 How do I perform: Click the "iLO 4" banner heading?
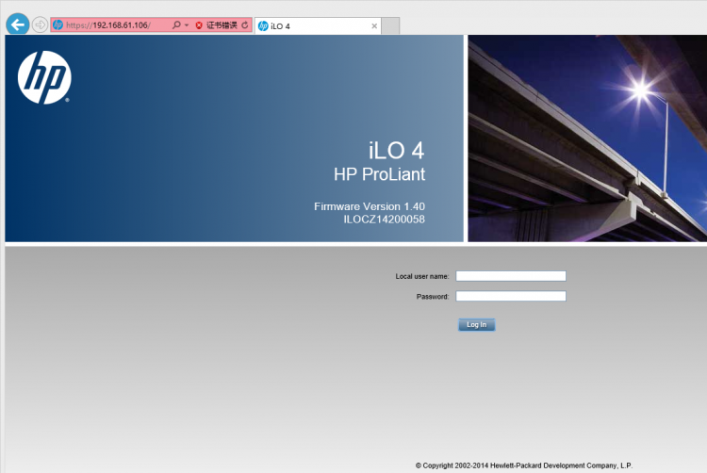coord(396,151)
